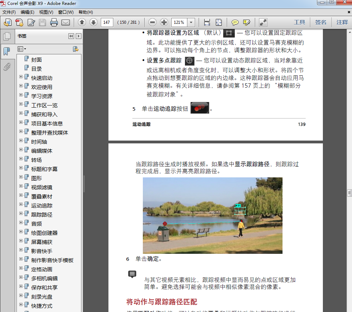Zoom in with plus button
This screenshot has width=352, height=312.
tap(164, 22)
